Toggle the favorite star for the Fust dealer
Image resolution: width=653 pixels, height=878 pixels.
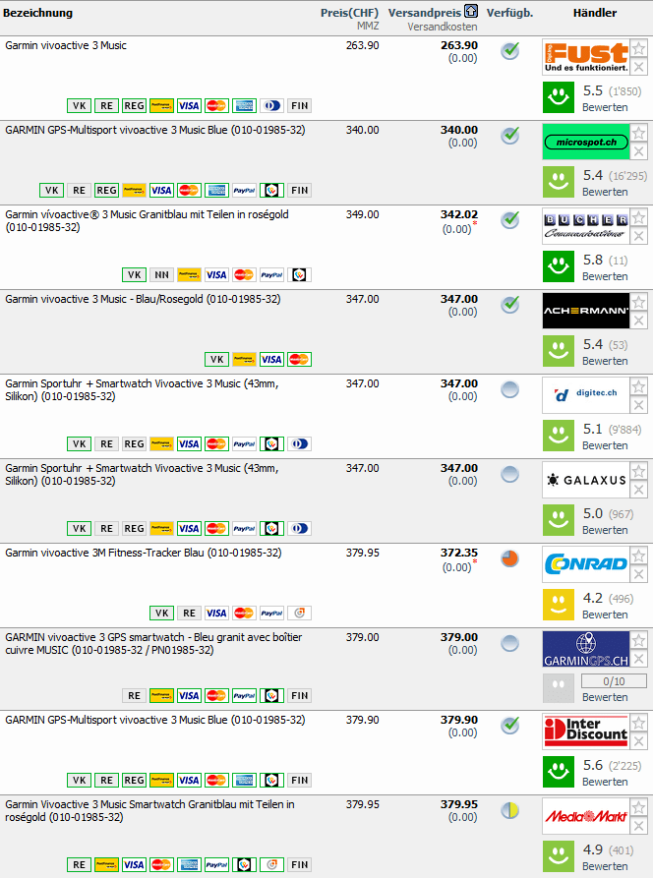(x=639, y=48)
